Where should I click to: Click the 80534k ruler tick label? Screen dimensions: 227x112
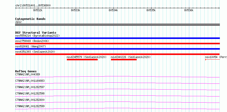(113, 10)
